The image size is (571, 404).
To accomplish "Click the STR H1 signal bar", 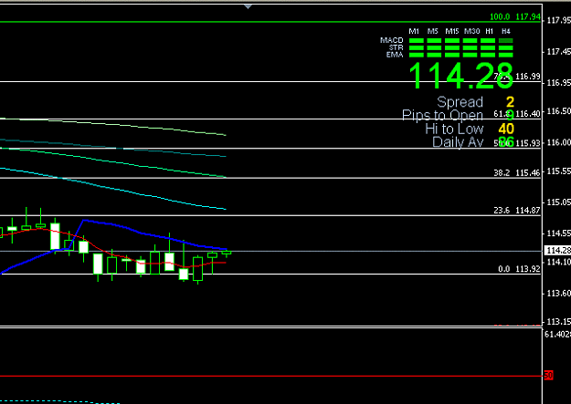I will point(488,47).
